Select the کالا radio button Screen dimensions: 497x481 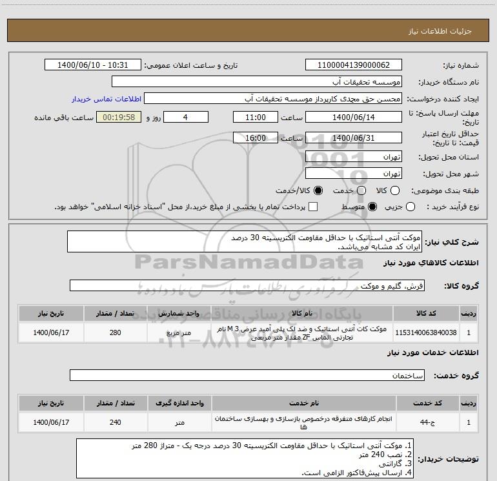[x=395, y=190]
